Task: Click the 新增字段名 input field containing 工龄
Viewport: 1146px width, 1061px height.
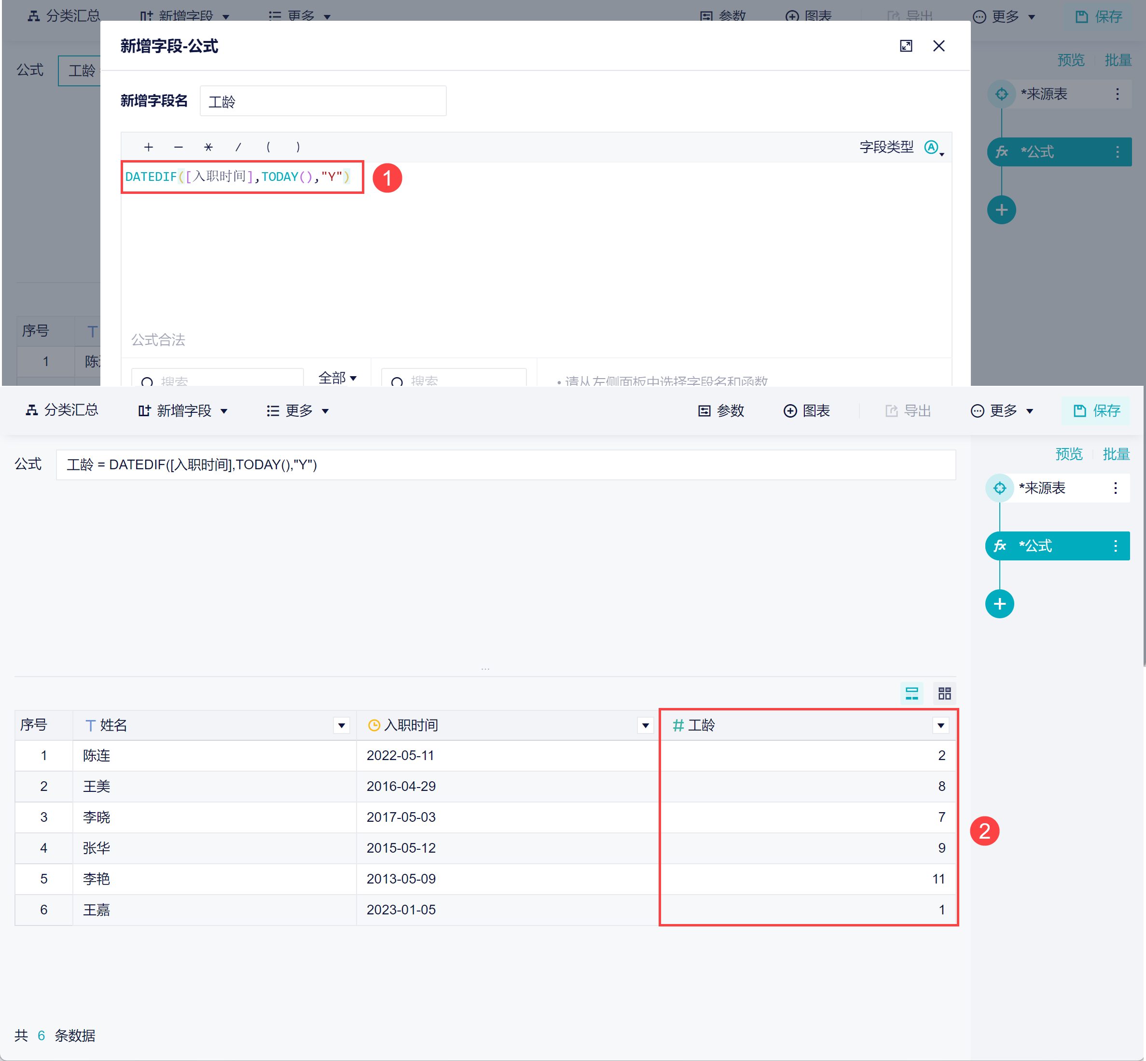Action: [x=323, y=102]
